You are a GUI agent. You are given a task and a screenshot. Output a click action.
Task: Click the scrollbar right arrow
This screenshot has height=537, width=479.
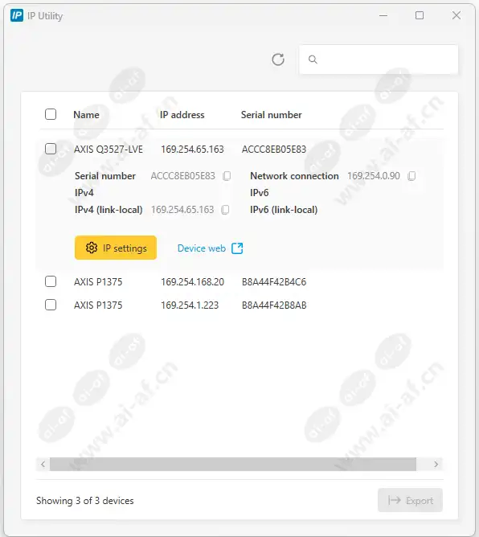436,465
